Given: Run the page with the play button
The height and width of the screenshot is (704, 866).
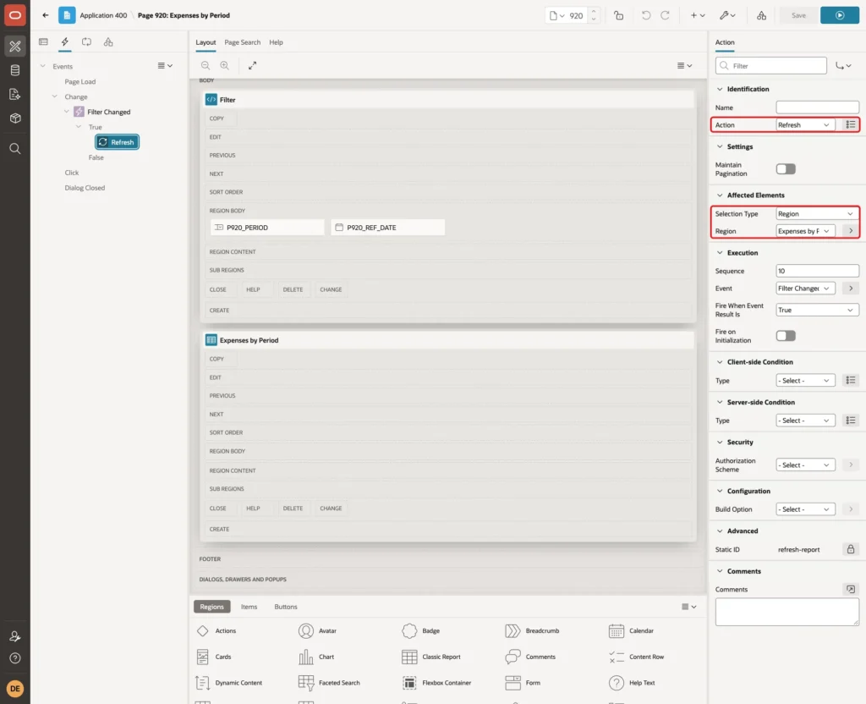Looking at the screenshot, I should [840, 15].
